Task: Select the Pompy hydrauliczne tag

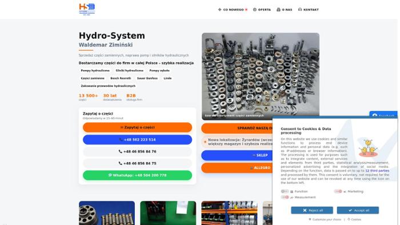Action: click(95, 71)
